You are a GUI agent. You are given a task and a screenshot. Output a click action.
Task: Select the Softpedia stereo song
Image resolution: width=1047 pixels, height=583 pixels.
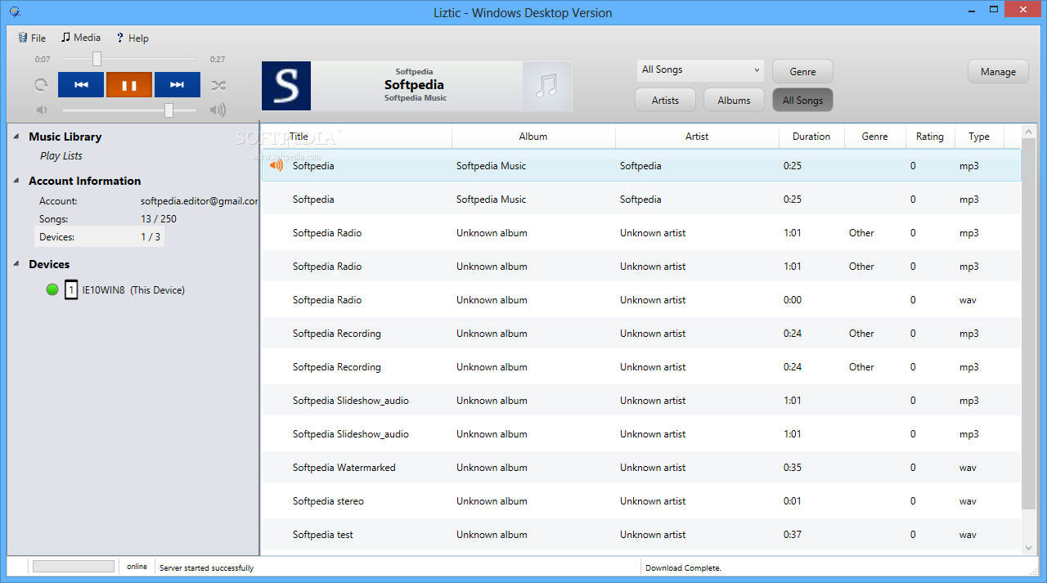[x=641, y=501]
